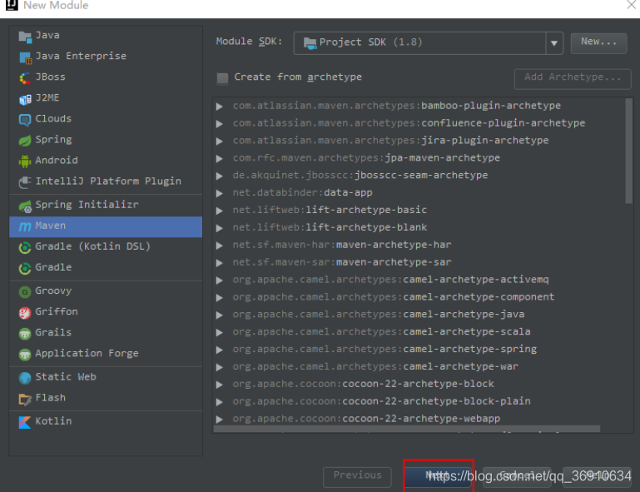This screenshot has height=492, width=640.
Task: Select maven-archetype-har text row
Action: point(342,245)
